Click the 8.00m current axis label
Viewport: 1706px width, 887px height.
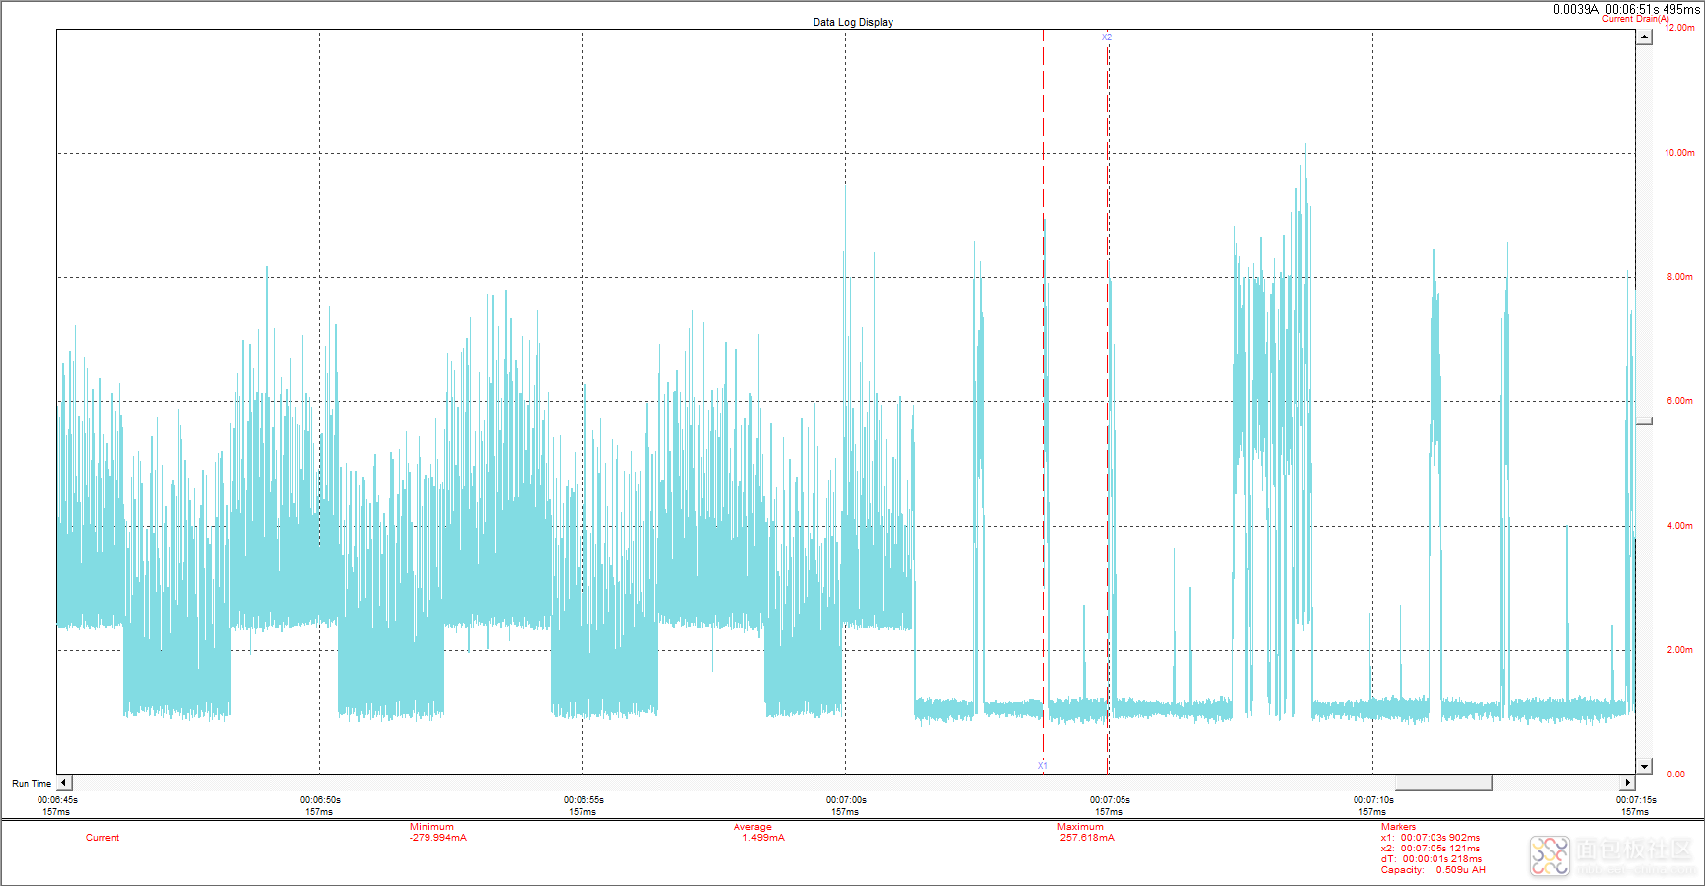pos(1679,277)
